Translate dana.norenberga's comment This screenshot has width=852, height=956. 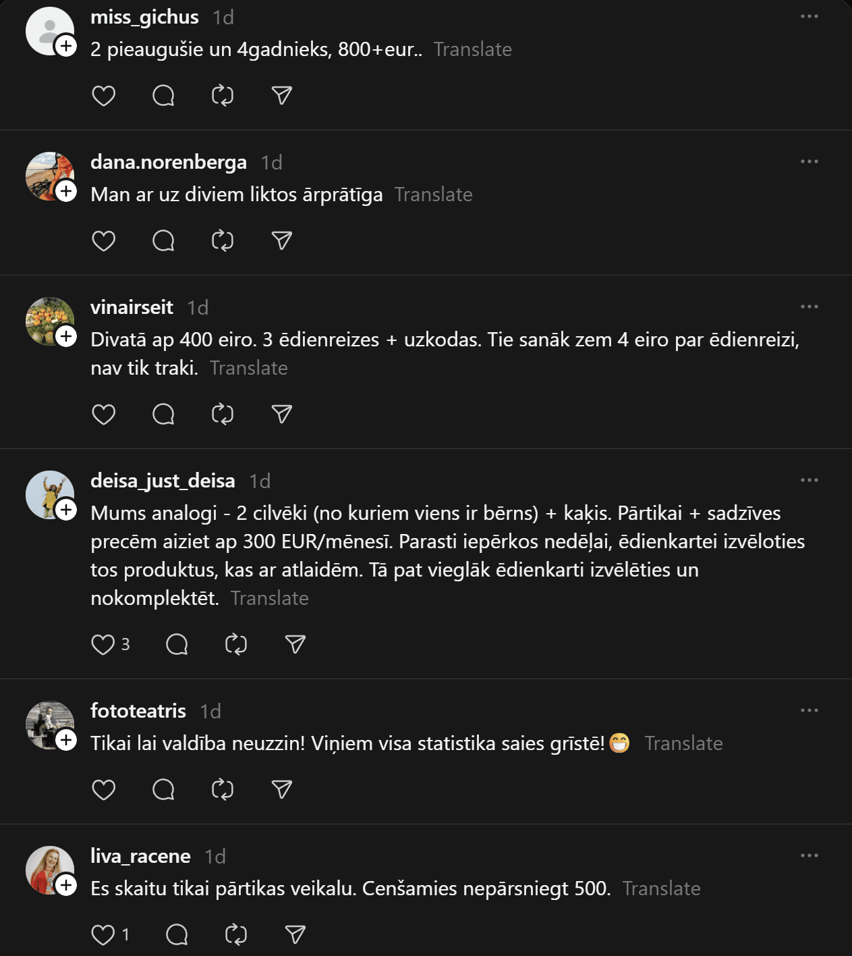pyautogui.click(x=433, y=194)
